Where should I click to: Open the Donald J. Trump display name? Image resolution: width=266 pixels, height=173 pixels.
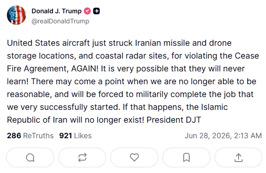[x=57, y=11]
